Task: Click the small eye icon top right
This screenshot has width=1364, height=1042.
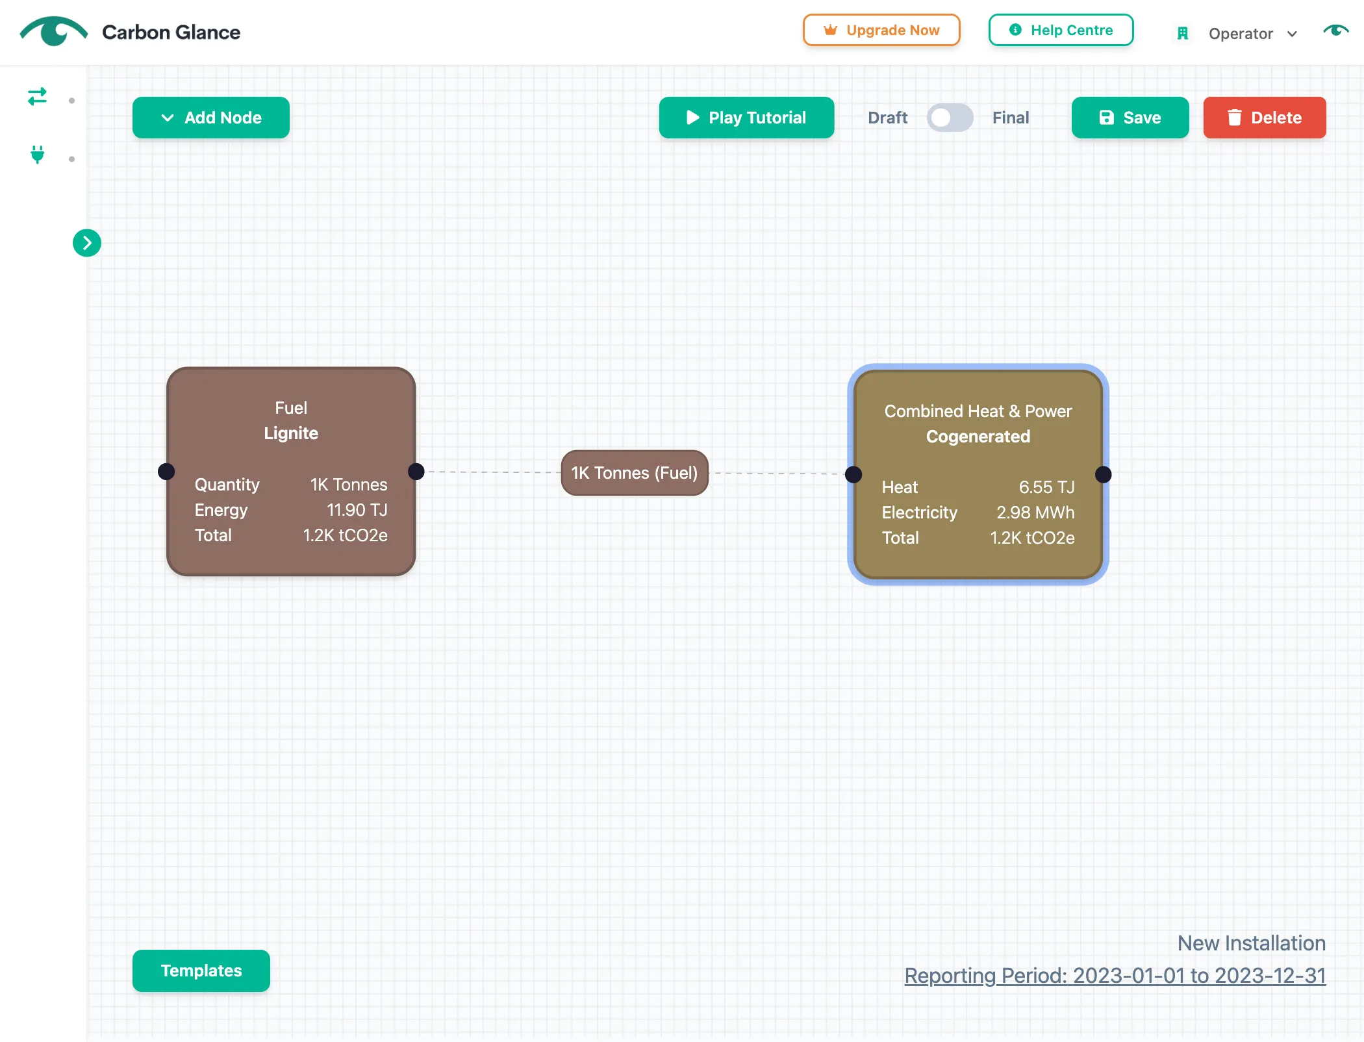Action: coord(1336,31)
